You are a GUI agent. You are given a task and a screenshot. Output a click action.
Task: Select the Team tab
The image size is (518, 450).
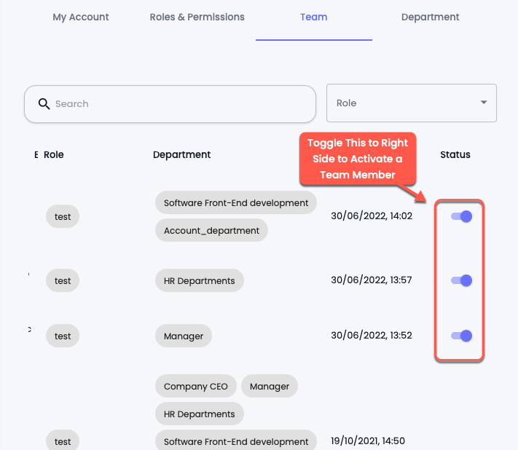point(313,17)
